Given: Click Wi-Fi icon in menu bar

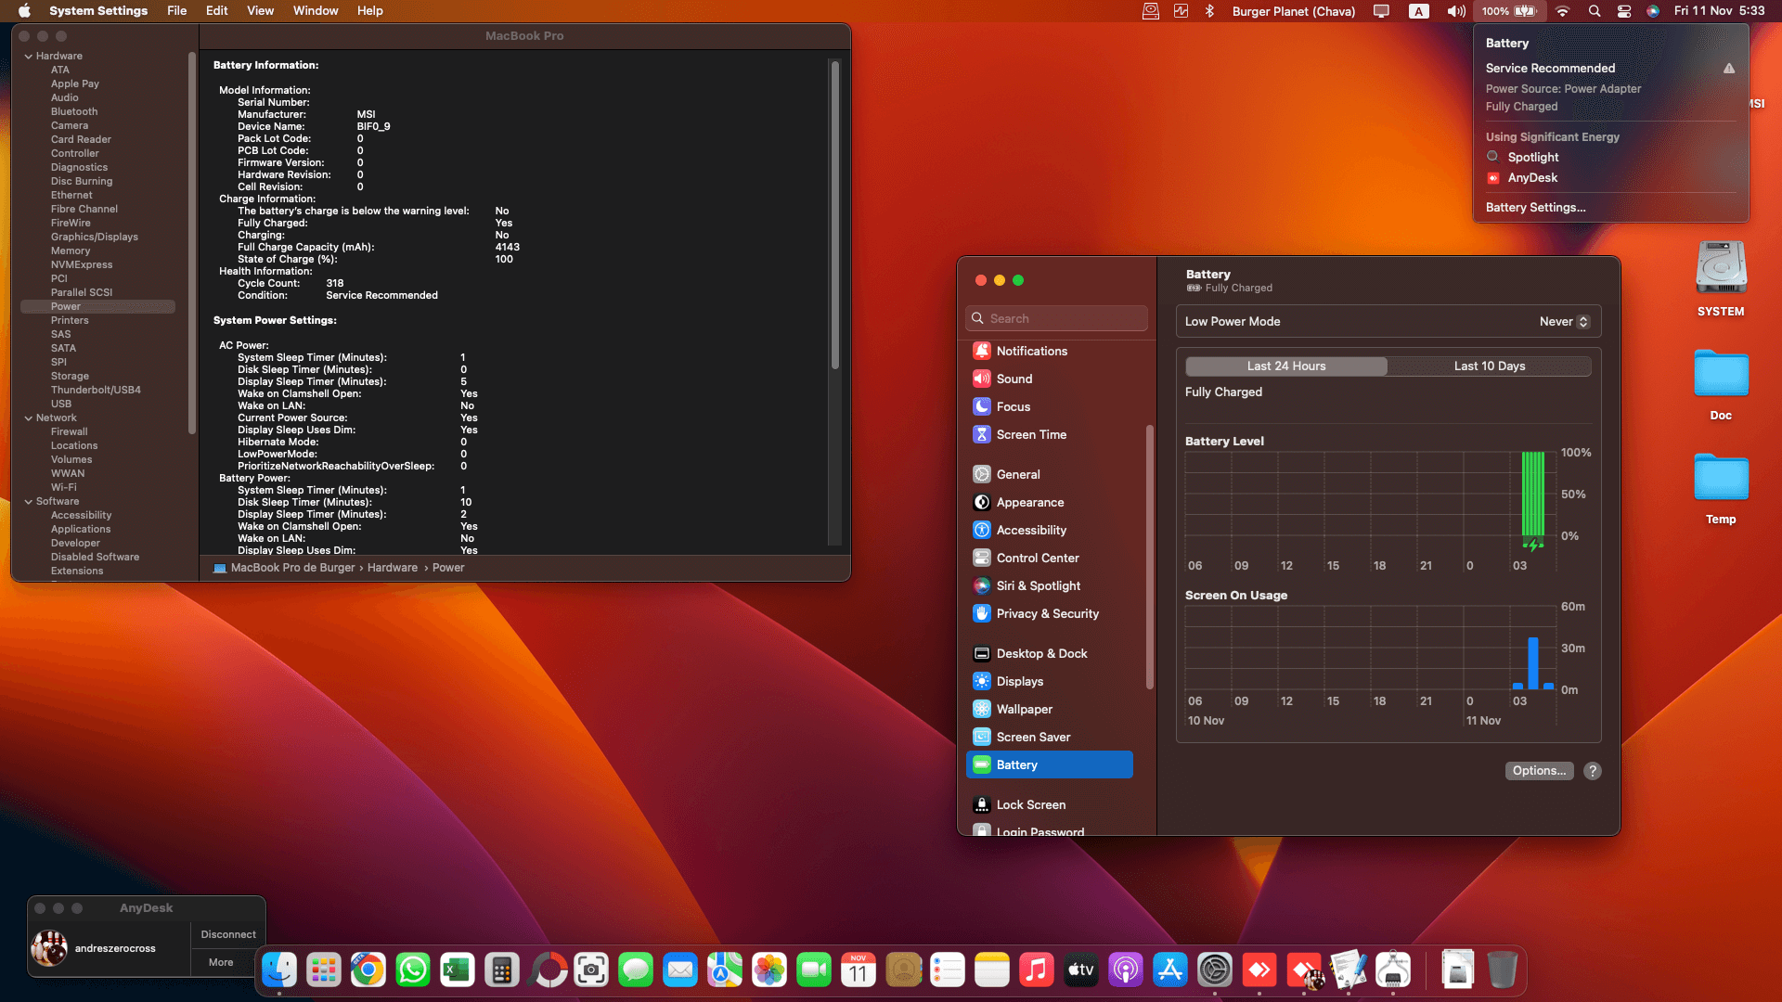Looking at the screenshot, I should (x=1563, y=11).
